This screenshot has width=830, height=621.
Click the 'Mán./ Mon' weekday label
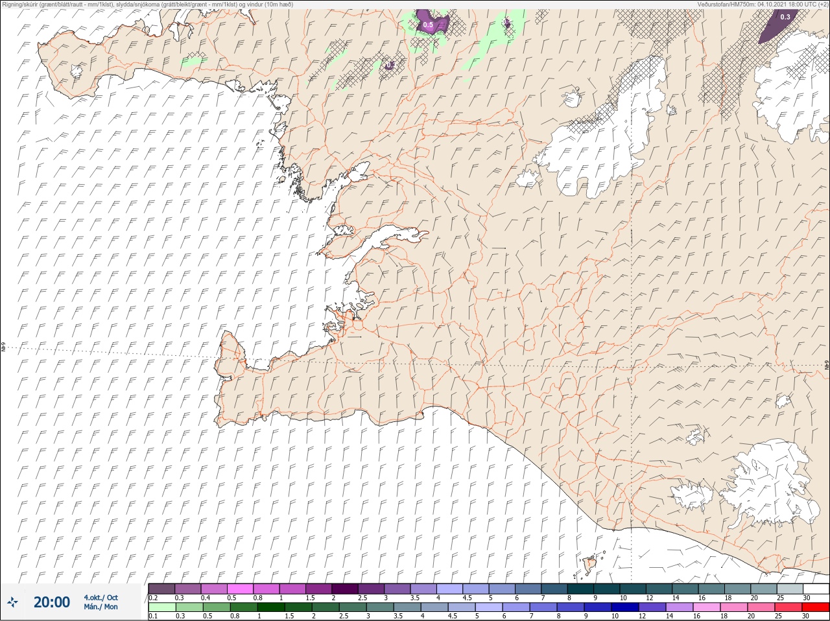point(101,607)
